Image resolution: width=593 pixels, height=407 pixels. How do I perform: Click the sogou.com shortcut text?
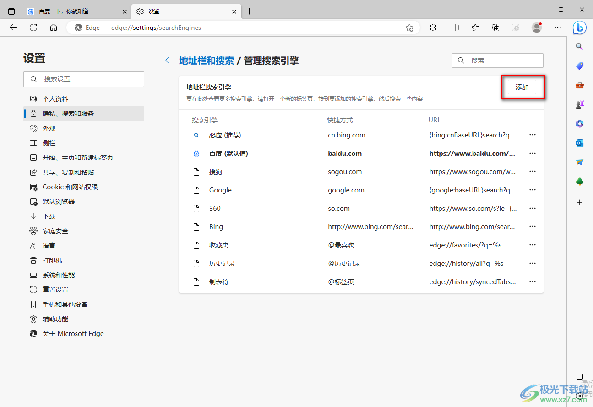point(345,172)
